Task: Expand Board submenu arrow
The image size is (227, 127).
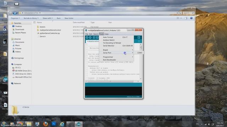Action: [132, 50]
